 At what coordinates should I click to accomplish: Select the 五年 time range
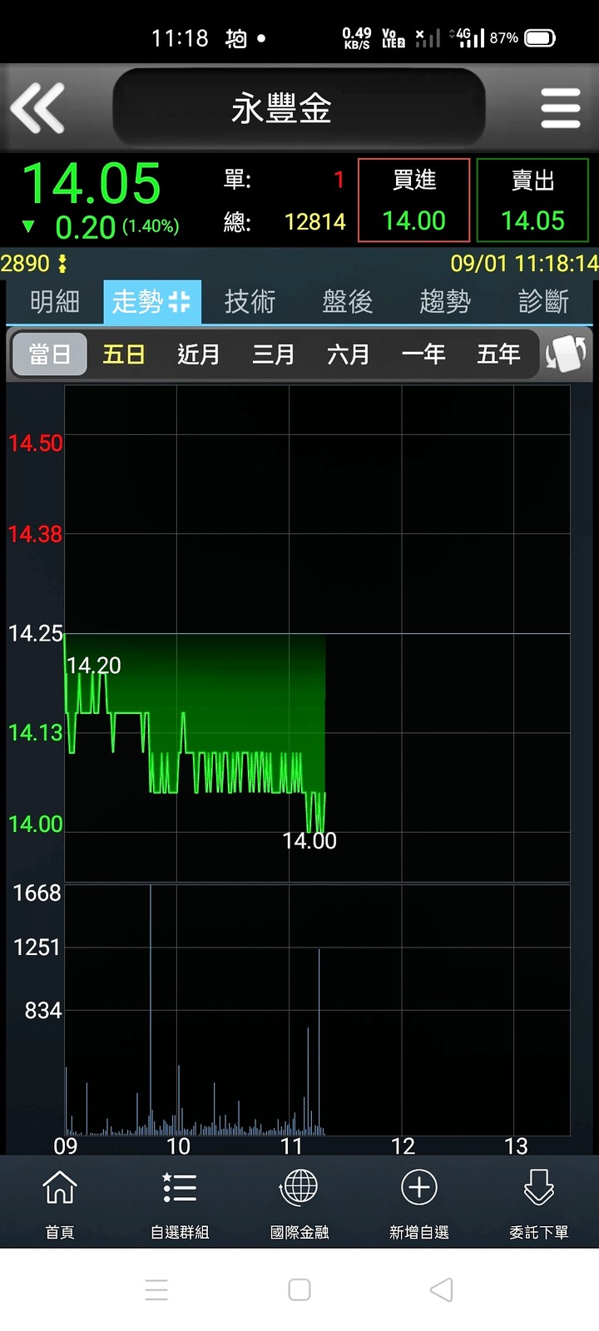tap(498, 354)
